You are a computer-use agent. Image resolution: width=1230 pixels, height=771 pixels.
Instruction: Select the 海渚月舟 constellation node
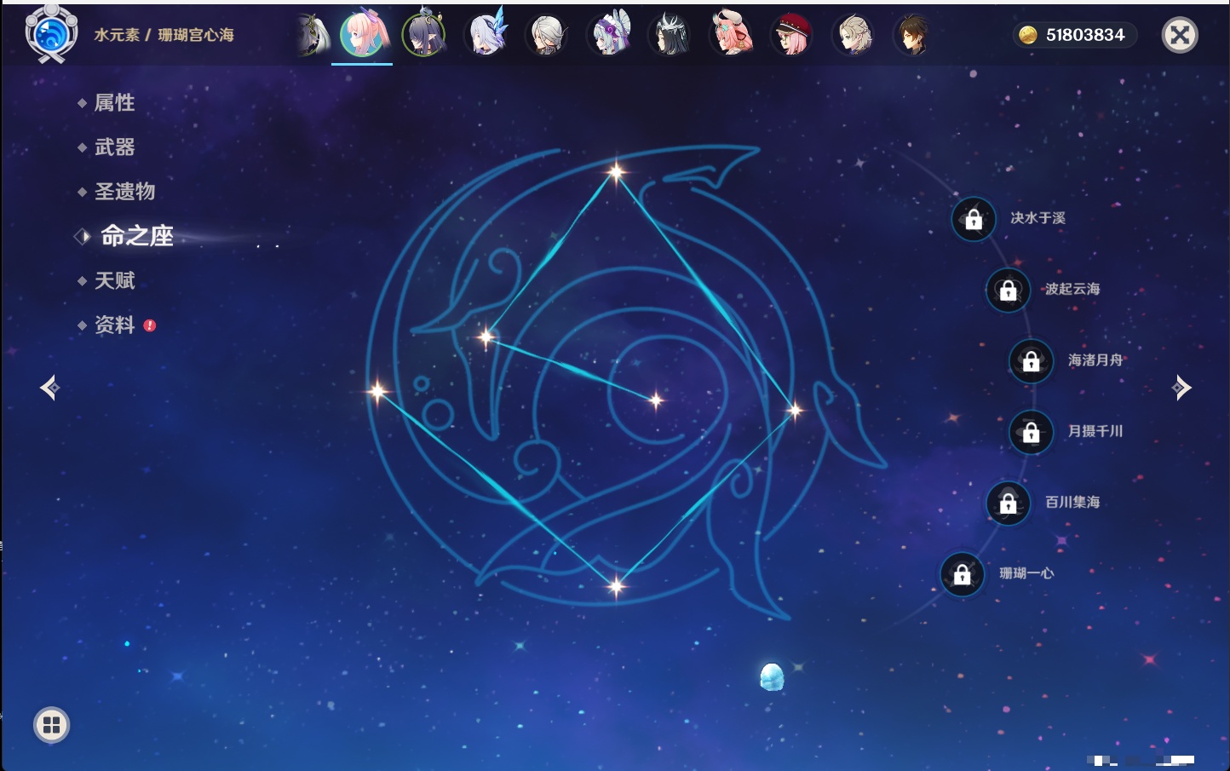1032,361
